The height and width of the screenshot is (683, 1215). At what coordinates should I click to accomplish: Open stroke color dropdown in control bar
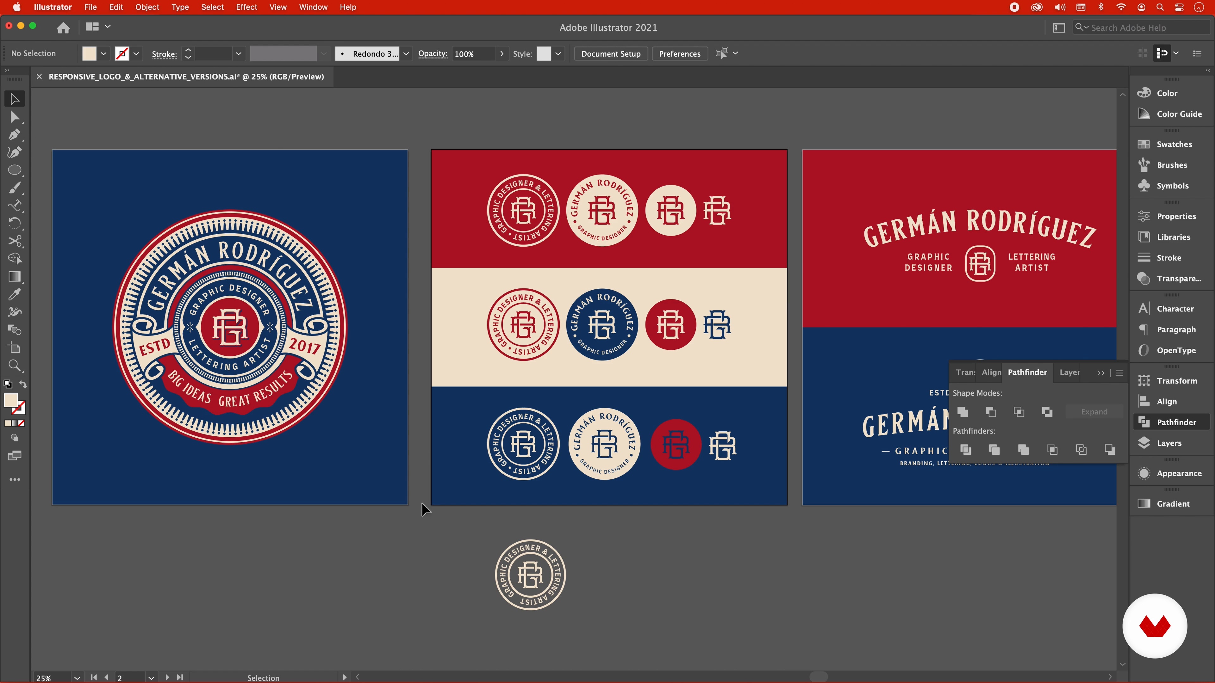click(136, 54)
